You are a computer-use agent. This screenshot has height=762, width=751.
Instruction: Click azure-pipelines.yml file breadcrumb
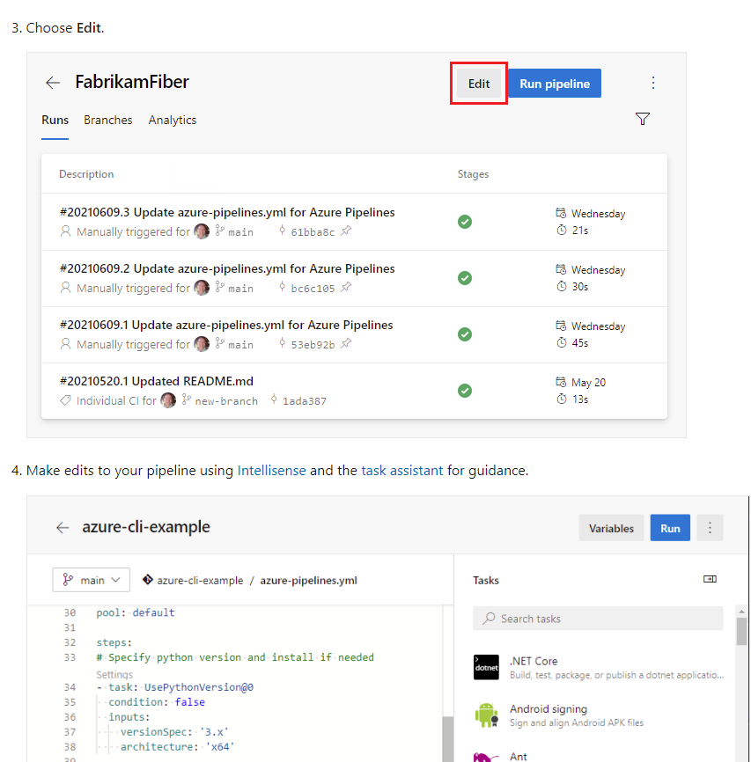[308, 580]
